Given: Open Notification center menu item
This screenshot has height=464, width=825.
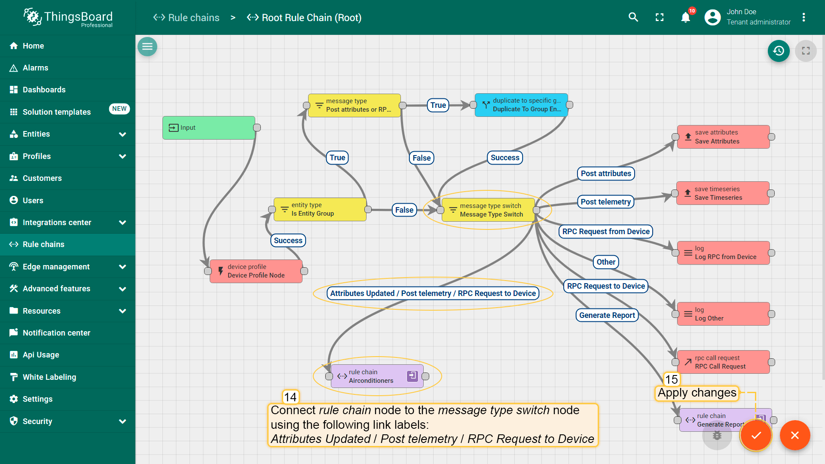Looking at the screenshot, I should [x=56, y=333].
